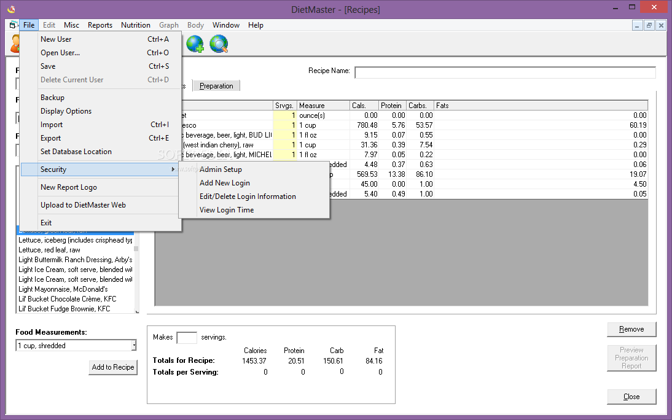Open the File menu
Viewport: 672px width, 420px height.
[x=29, y=25]
